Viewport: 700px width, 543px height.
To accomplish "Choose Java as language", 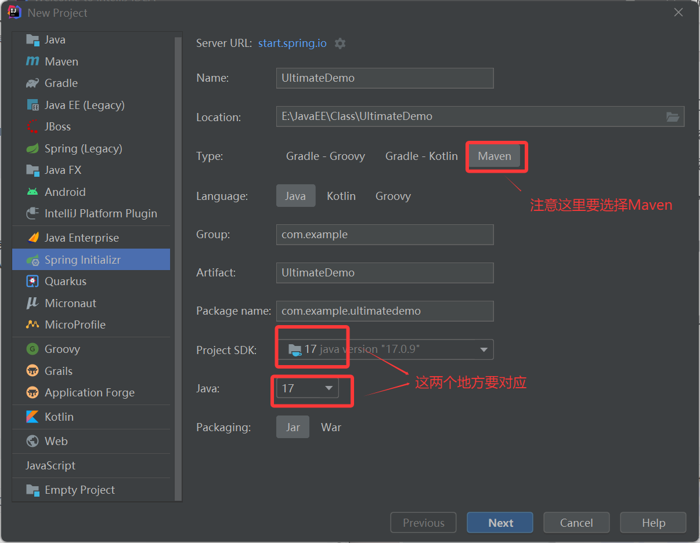I will [295, 196].
